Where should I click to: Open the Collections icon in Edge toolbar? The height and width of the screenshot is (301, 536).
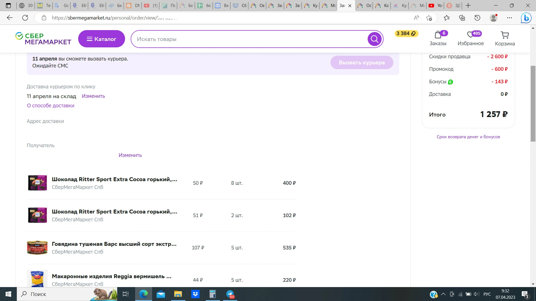click(x=462, y=18)
